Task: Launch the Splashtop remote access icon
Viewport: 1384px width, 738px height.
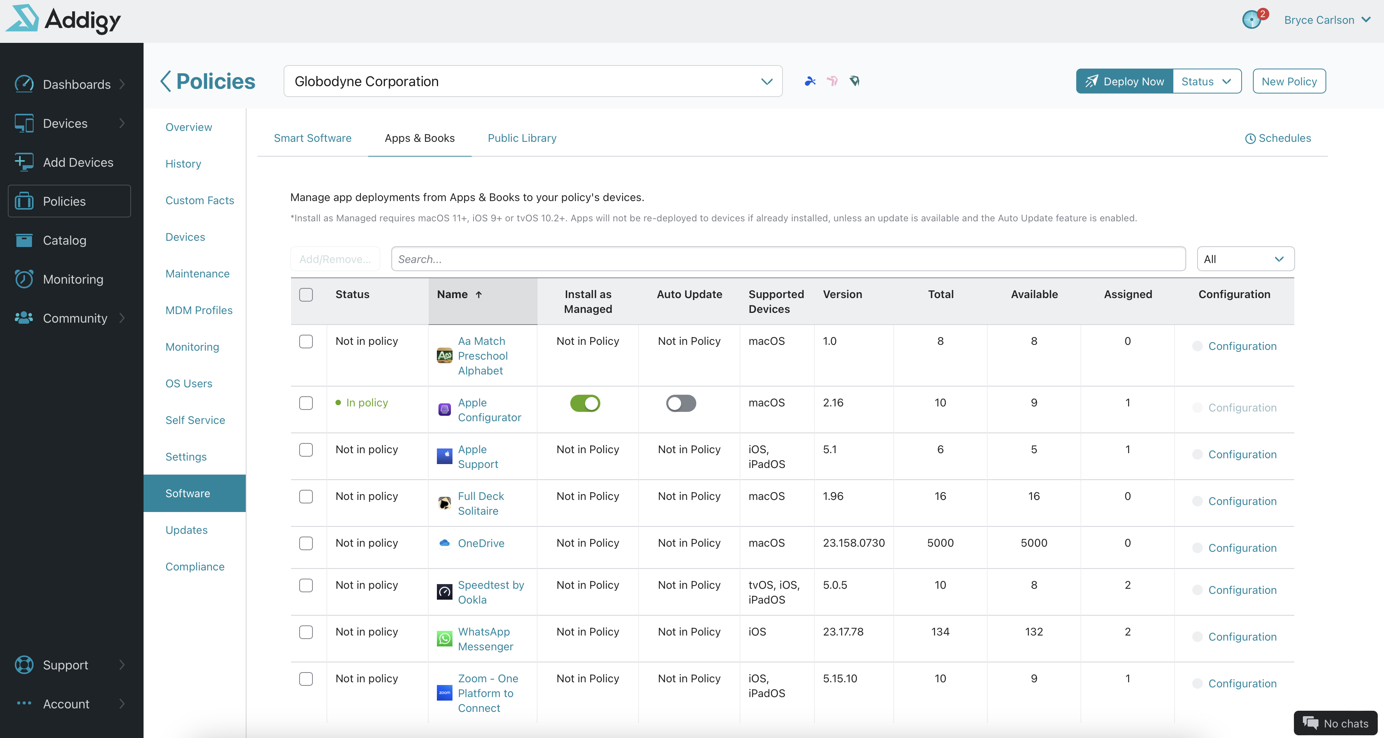Action: pos(810,81)
